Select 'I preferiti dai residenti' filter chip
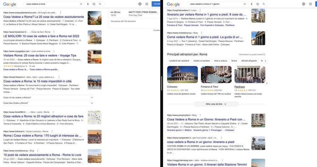This screenshot has width=317, height=167. [x=179, y=61]
